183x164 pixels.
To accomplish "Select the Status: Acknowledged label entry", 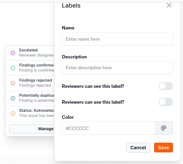I will click(30, 113).
